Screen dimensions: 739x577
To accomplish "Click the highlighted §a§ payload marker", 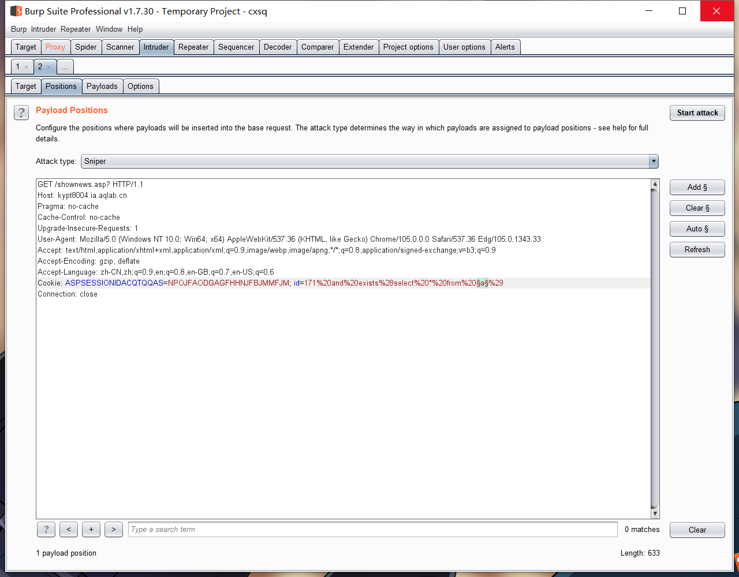I will [x=483, y=283].
